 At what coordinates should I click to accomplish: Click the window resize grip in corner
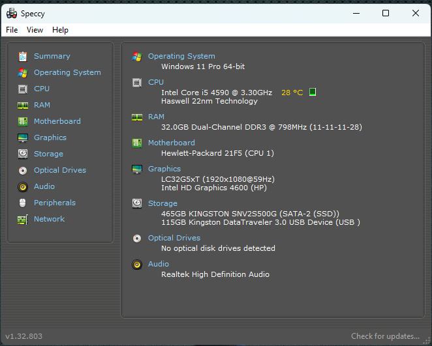427,341
